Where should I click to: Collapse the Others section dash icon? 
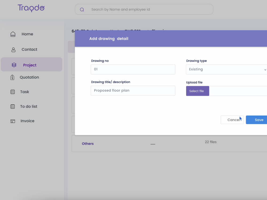[153, 144]
